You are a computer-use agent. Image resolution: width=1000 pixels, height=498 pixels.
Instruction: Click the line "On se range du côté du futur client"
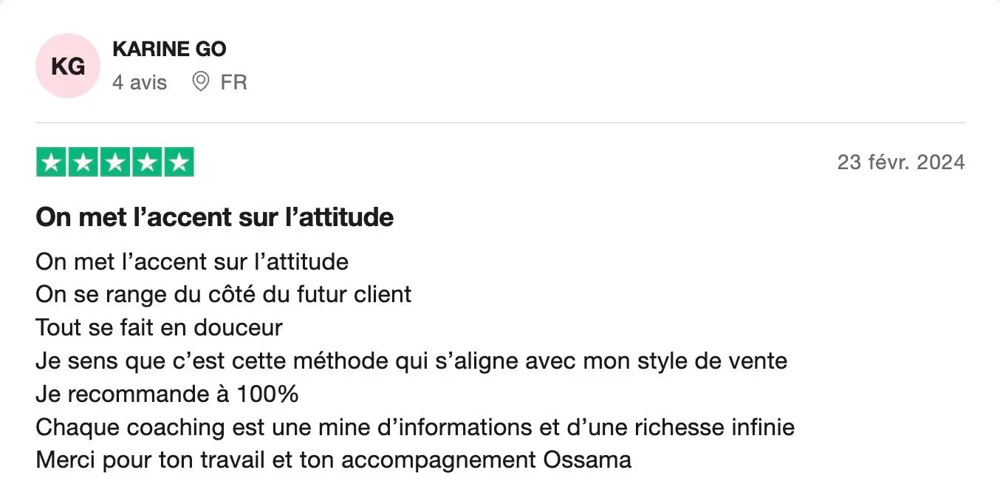click(223, 295)
